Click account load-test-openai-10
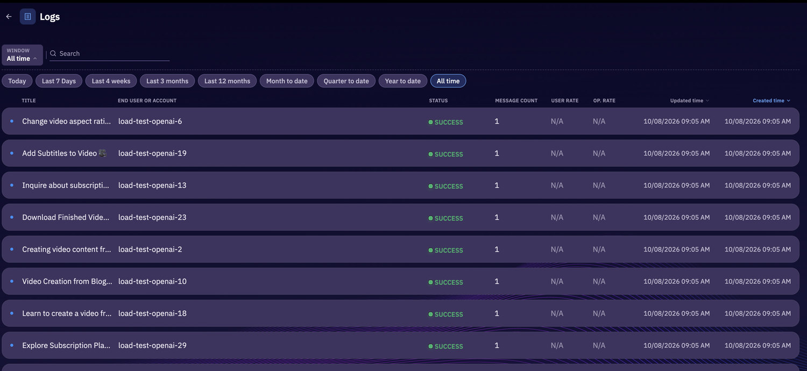The height and width of the screenshot is (371, 807). (152, 281)
